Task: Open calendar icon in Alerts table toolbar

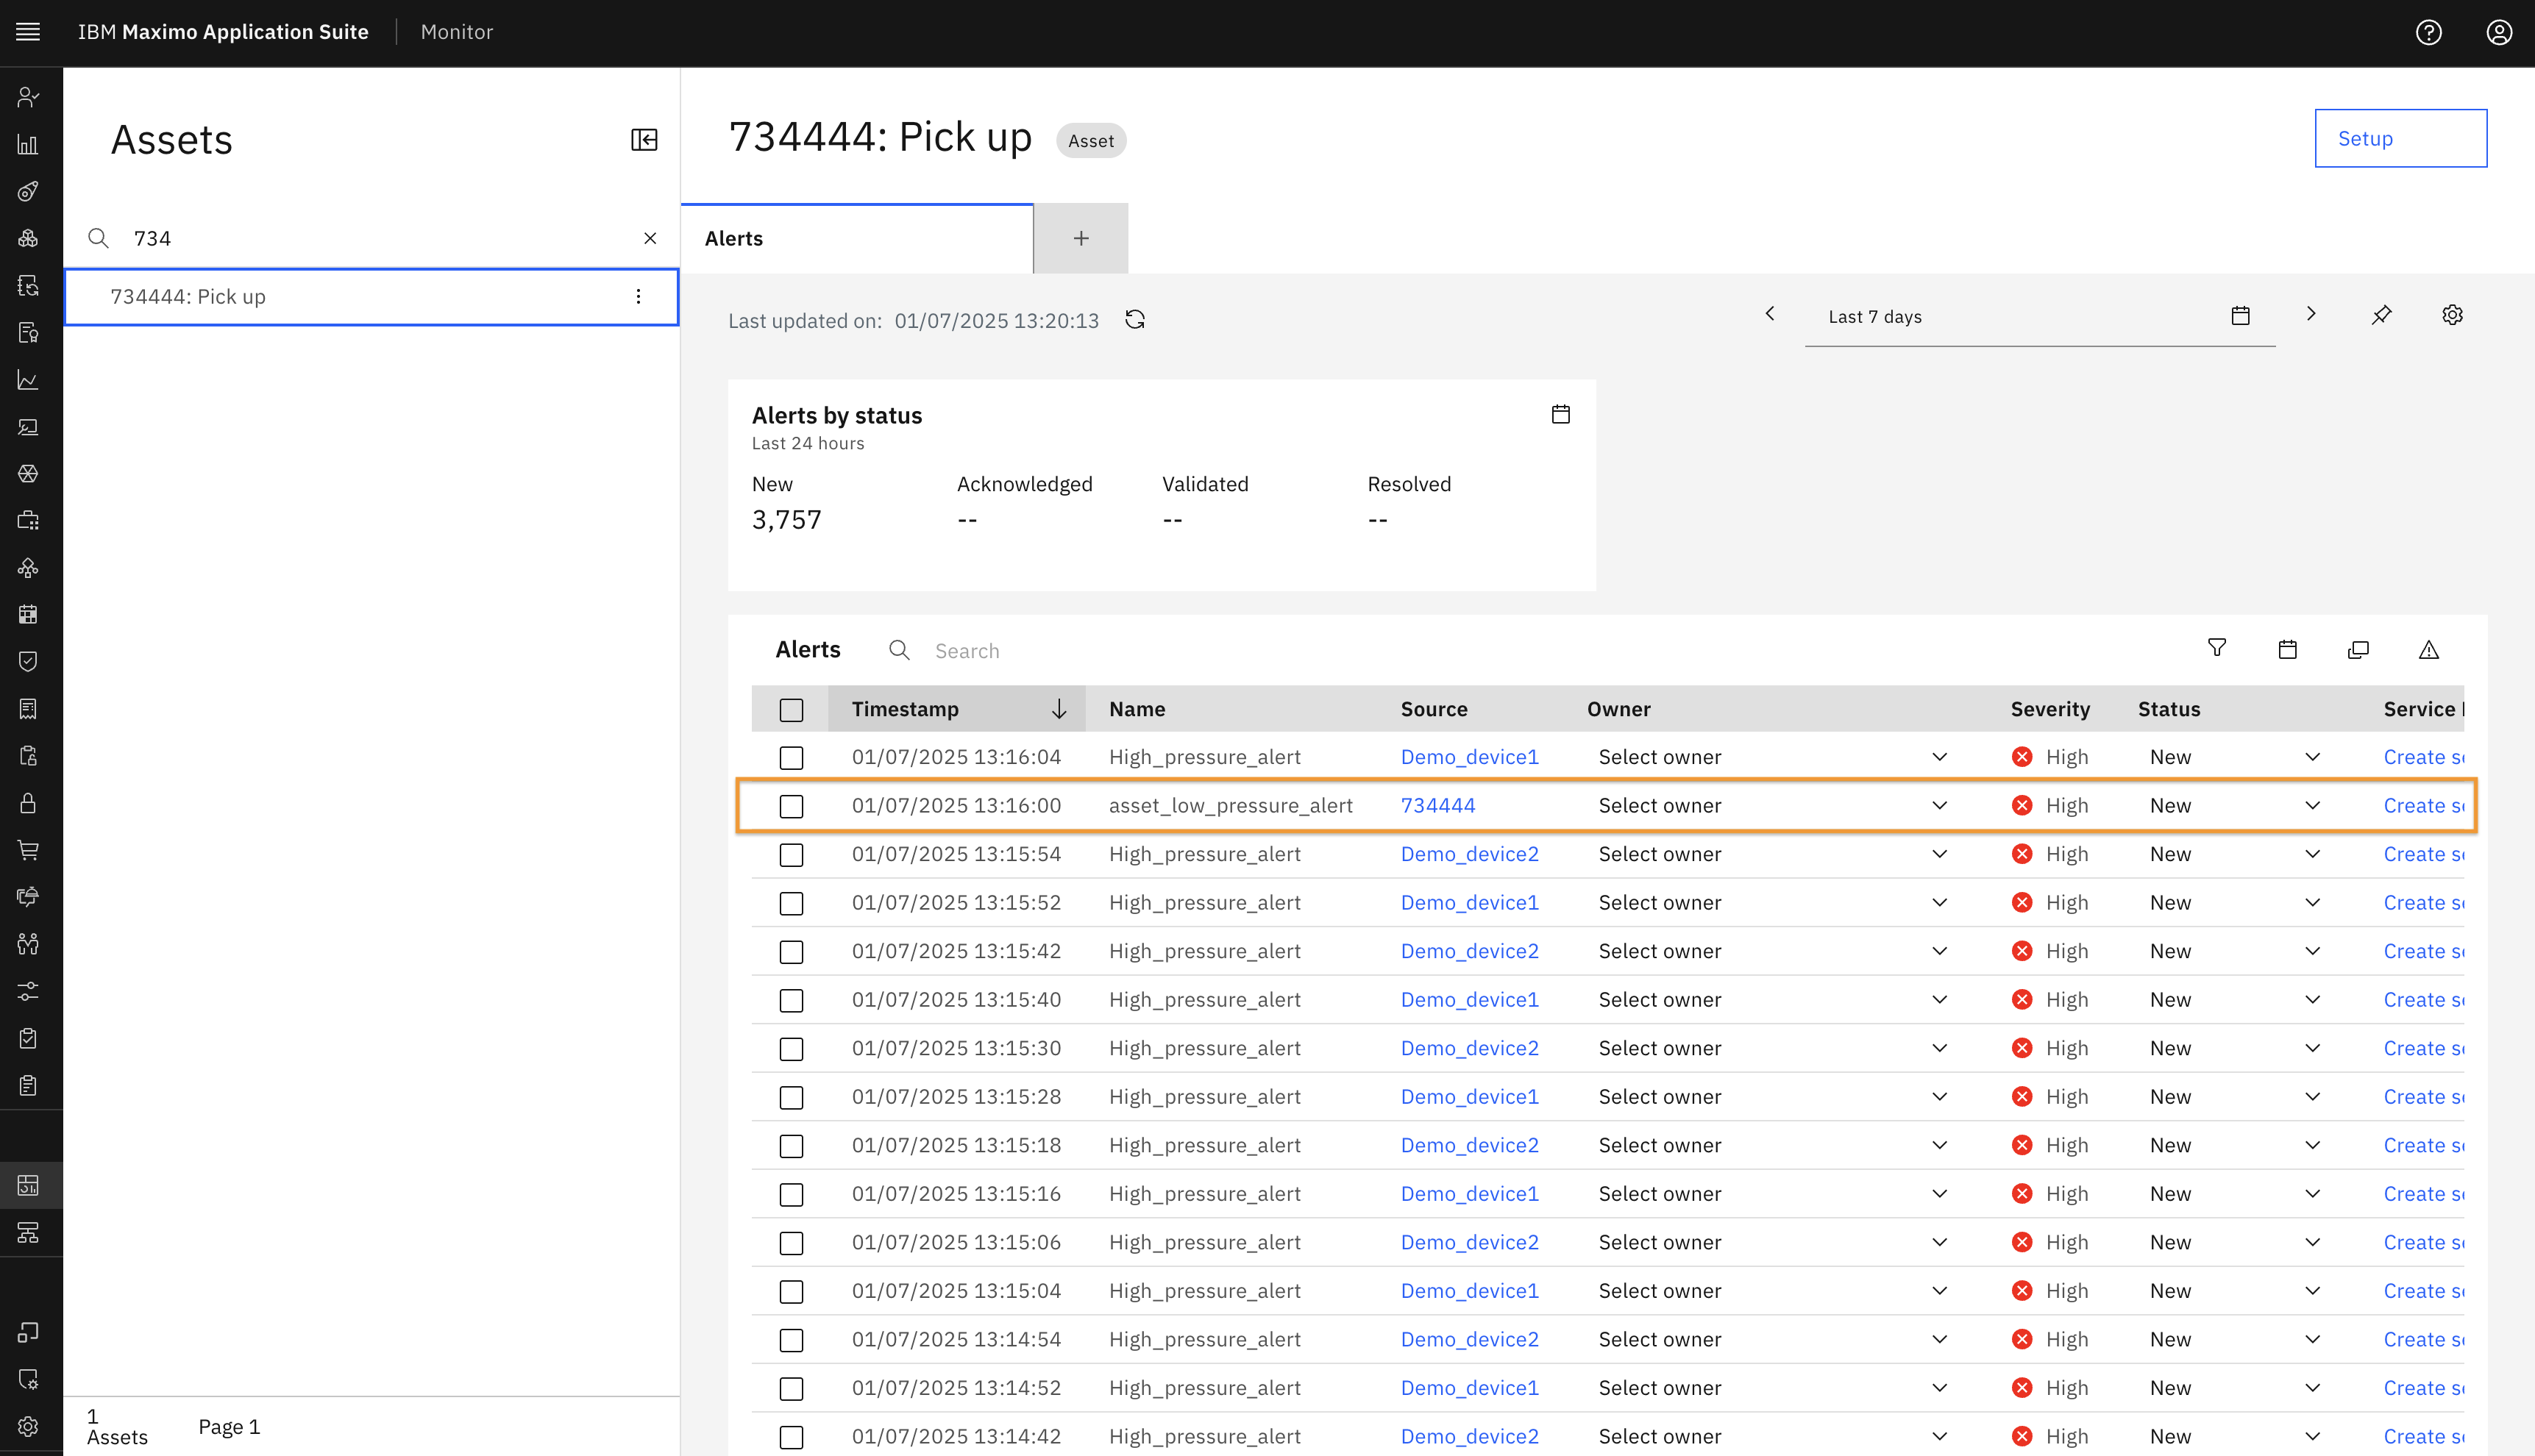Action: [2287, 650]
